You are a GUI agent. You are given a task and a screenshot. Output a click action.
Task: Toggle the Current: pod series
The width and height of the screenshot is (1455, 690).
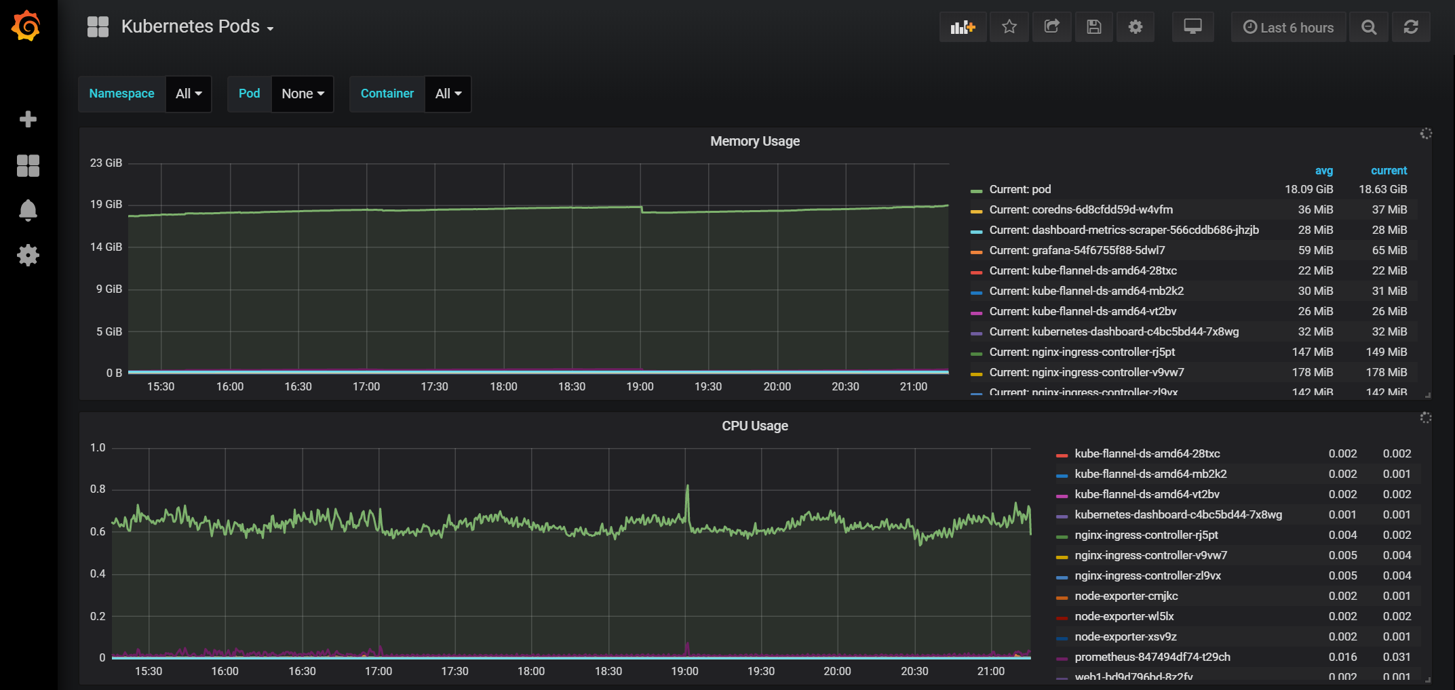[1020, 189]
